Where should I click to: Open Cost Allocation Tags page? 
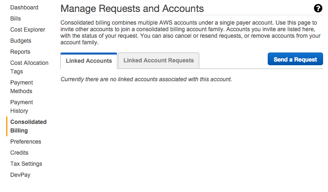[x=29, y=67]
